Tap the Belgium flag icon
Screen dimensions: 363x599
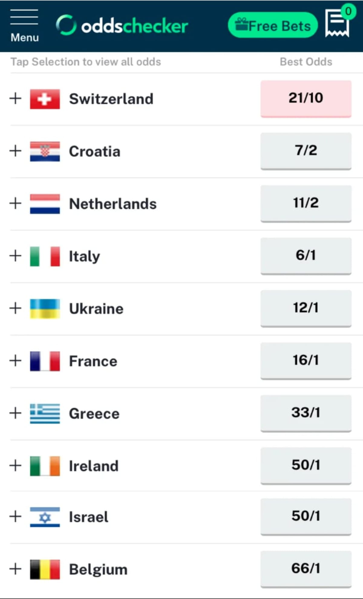click(45, 569)
